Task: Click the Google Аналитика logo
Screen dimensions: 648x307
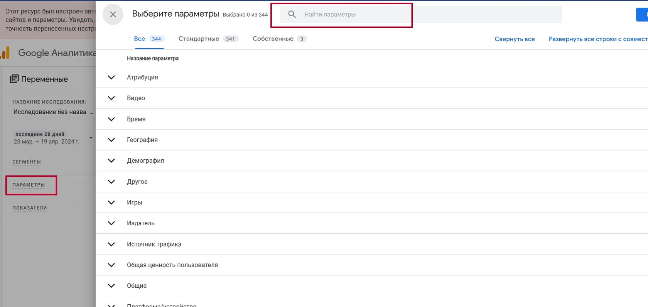Action: click(48, 53)
